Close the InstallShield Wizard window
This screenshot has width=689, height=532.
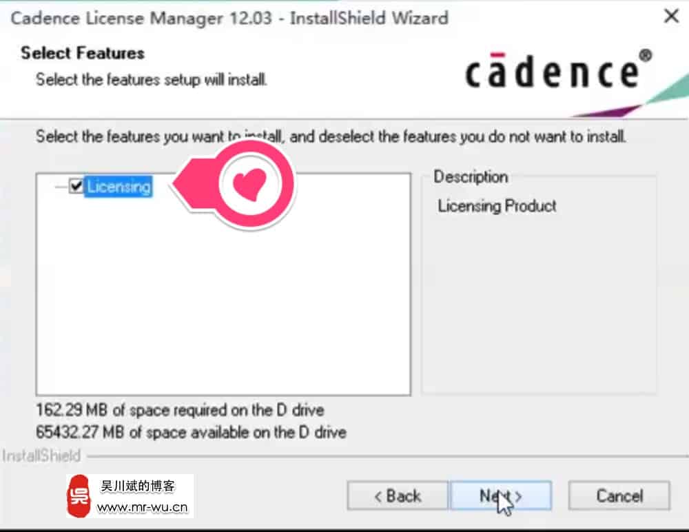671,17
